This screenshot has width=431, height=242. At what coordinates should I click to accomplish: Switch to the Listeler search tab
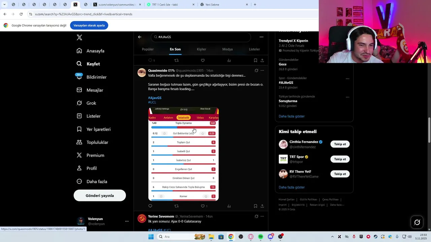coord(254,49)
